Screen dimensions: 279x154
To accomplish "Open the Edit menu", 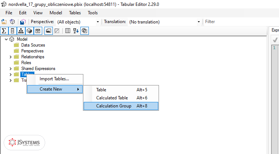I will point(23,13).
